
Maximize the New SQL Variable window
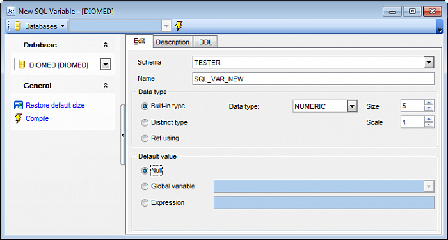click(x=412, y=12)
